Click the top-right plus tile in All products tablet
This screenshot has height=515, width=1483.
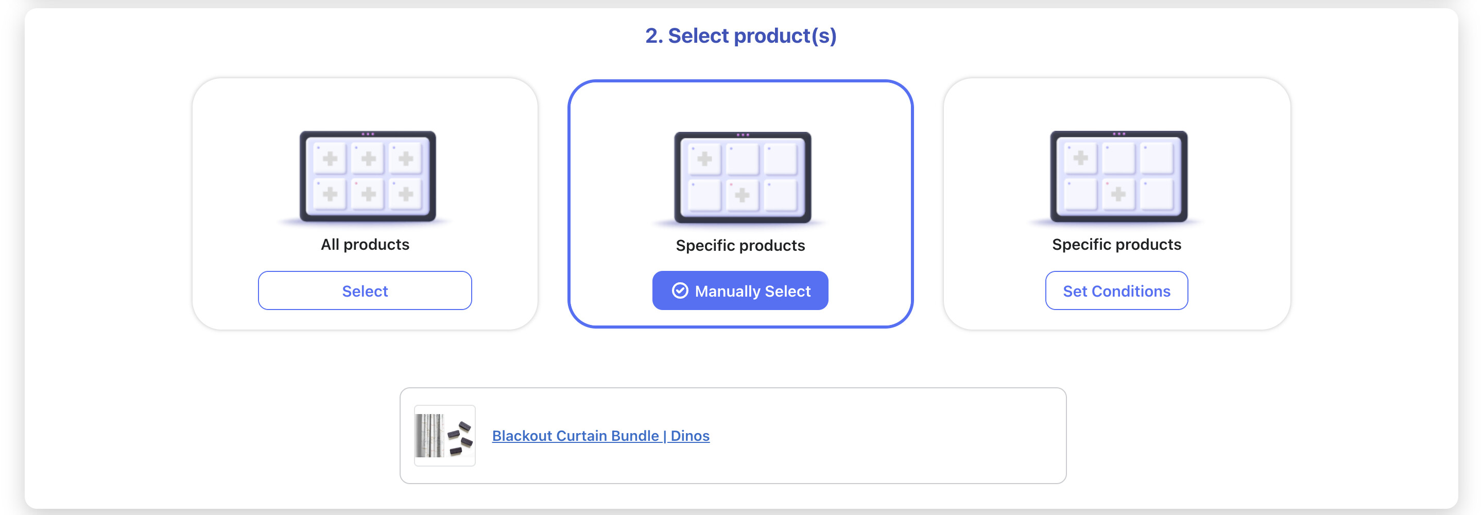[406, 159]
